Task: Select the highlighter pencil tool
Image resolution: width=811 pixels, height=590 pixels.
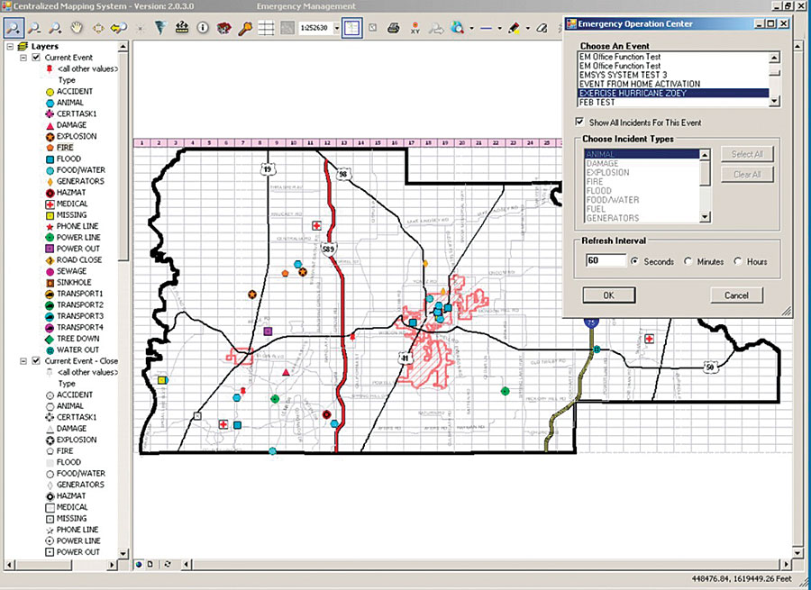Action: point(515,27)
